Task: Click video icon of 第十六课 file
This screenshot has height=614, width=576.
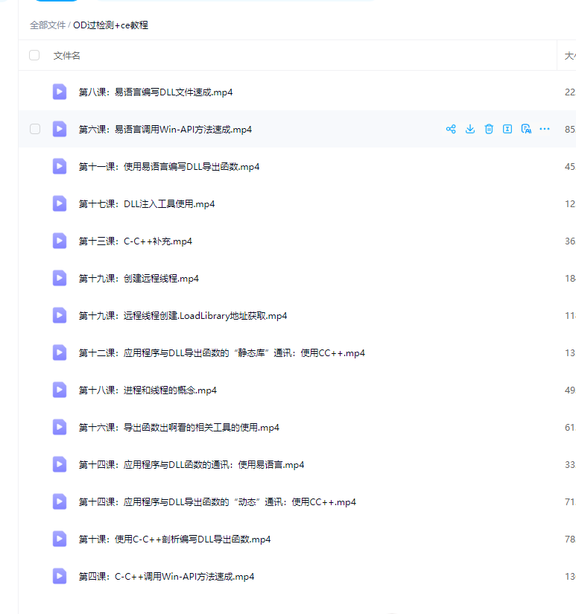Action: 60,427
